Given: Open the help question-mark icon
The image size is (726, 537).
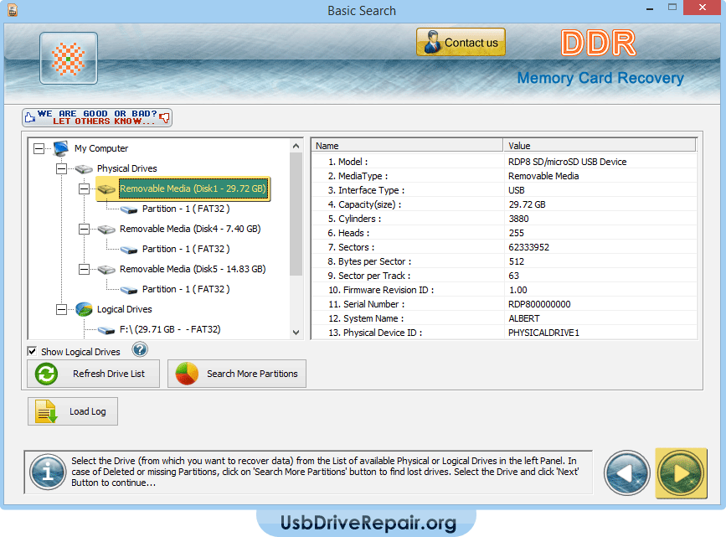Looking at the screenshot, I should click(x=140, y=349).
